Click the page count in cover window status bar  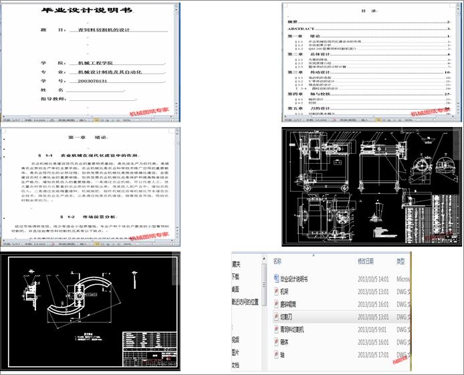pos(11,120)
